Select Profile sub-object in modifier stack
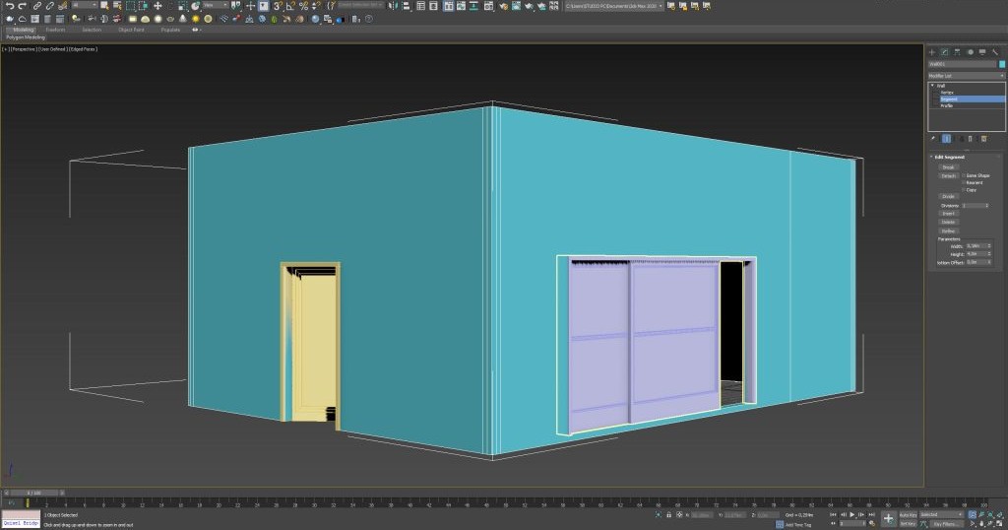 pos(946,105)
